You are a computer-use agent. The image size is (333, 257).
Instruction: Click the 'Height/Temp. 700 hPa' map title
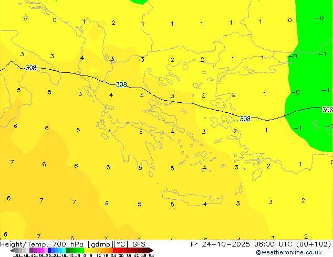pos(41,244)
